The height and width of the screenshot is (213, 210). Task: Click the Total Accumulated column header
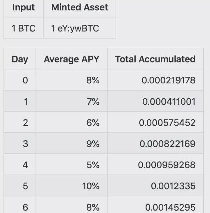pos(155,59)
